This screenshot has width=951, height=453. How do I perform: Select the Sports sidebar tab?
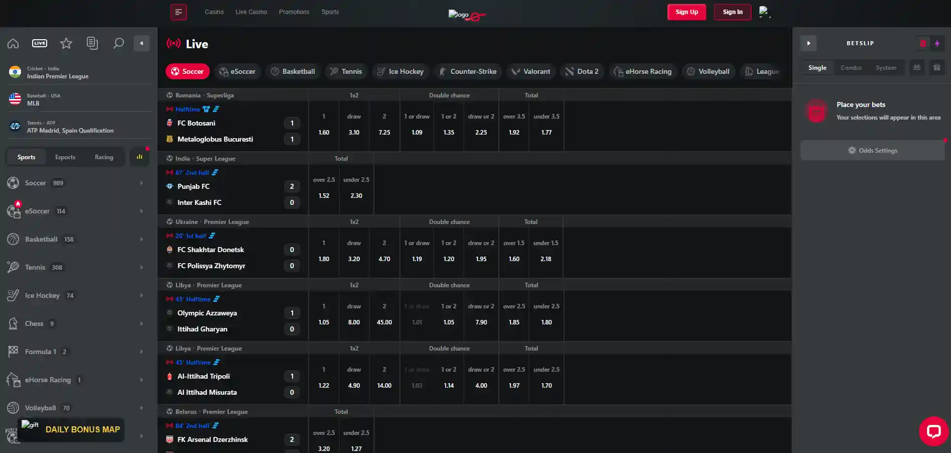coord(27,157)
